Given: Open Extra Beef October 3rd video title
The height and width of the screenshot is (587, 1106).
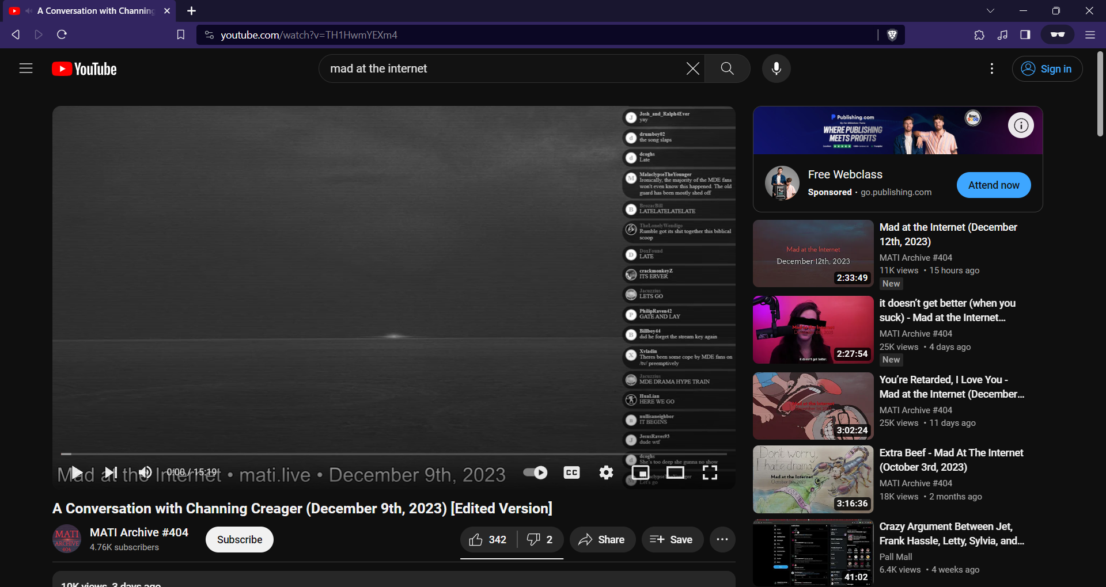Looking at the screenshot, I should pyautogui.click(x=952, y=460).
